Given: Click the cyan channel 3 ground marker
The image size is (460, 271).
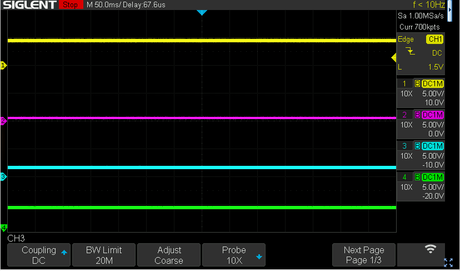Looking at the screenshot, I should point(3,176).
